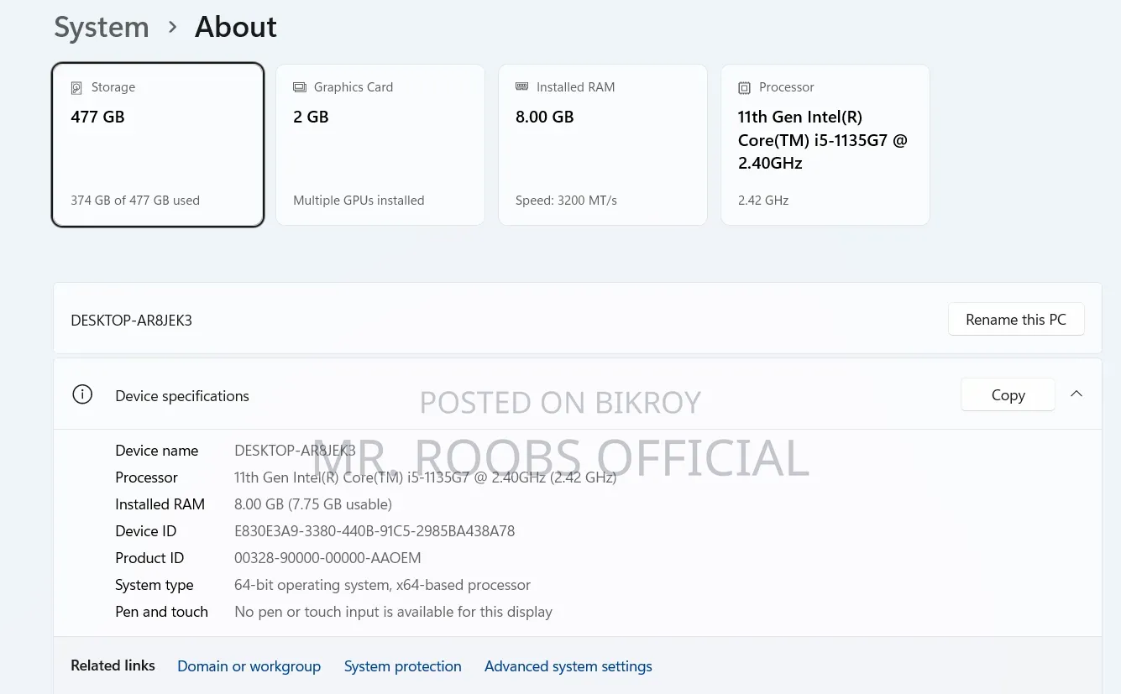Image resolution: width=1121 pixels, height=694 pixels.
Task: Click the 2.42 GHz text in Processor card
Action: (763, 201)
